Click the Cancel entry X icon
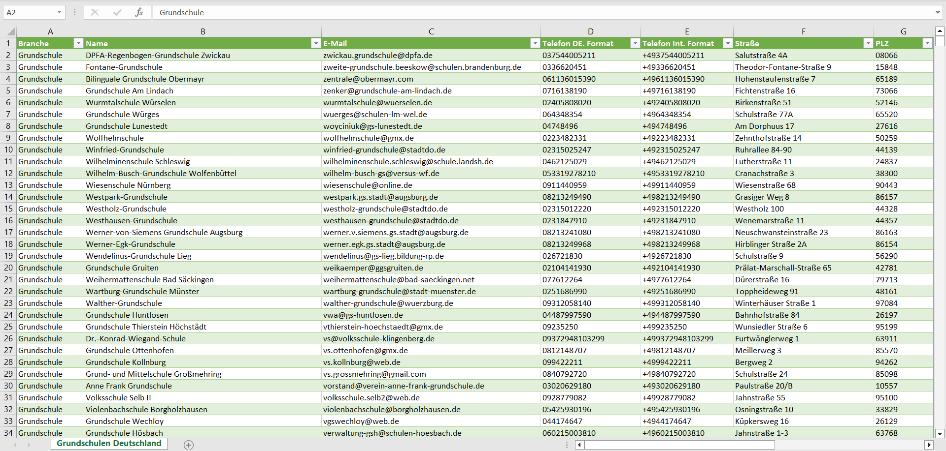Viewport: 946px width, 451px height. click(95, 12)
